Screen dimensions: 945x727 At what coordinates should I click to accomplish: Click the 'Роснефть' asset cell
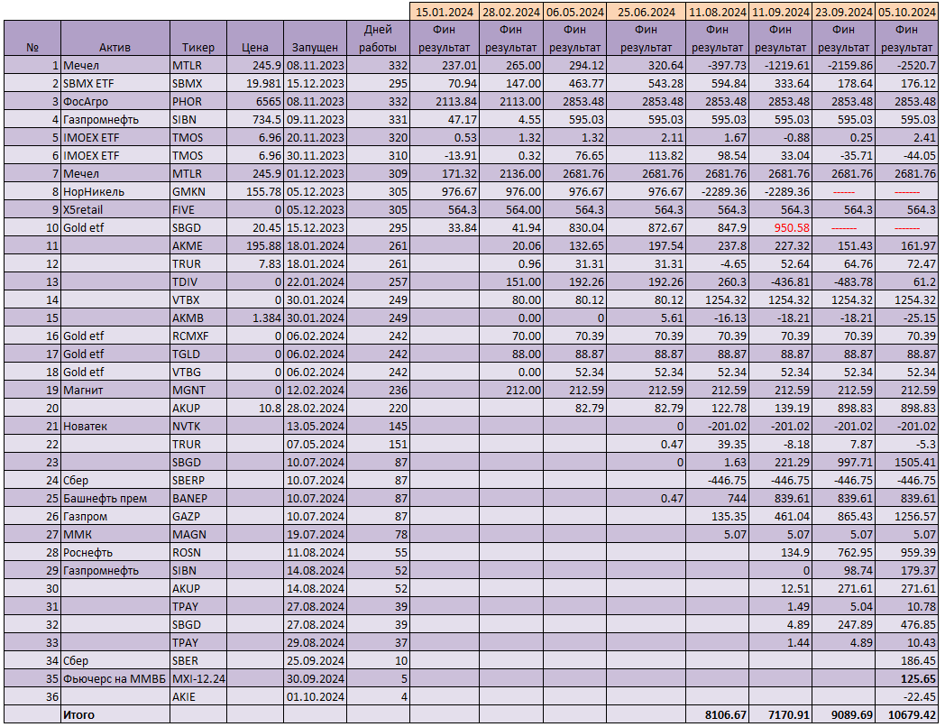115,552
